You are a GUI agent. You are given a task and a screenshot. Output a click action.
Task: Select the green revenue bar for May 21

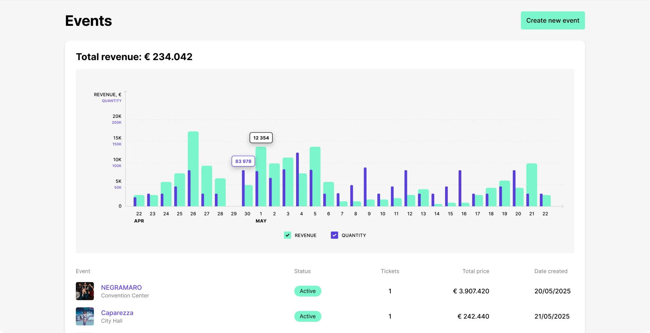coord(532,185)
